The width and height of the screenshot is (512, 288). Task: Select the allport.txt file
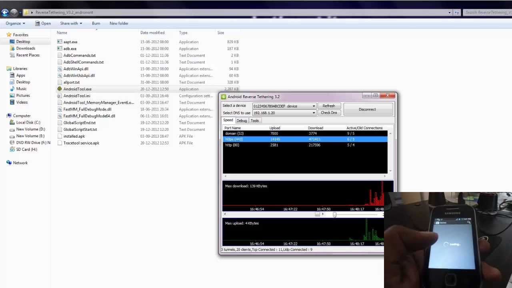tap(72, 82)
